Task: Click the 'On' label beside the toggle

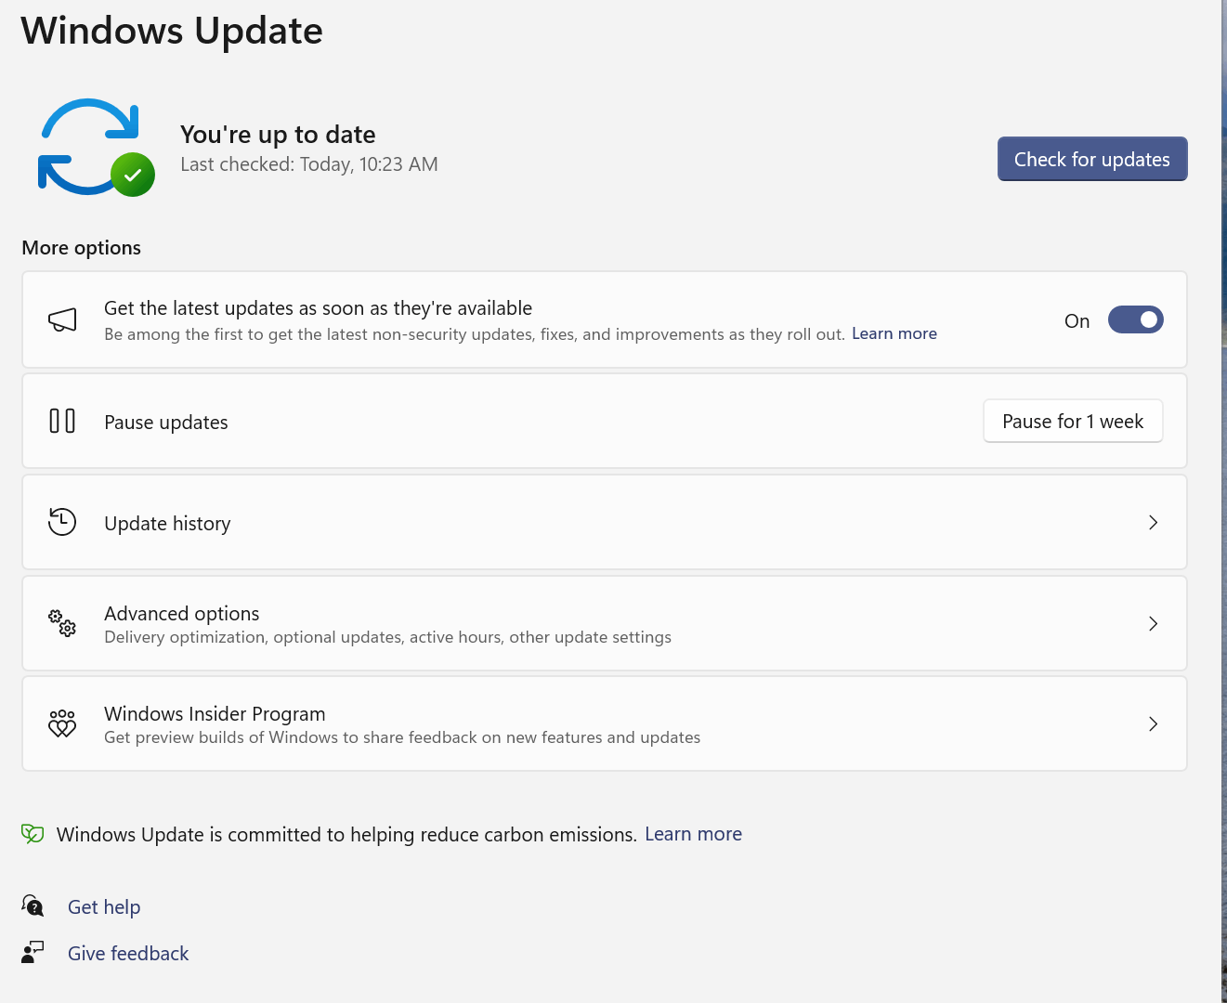Action: coord(1077,321)
